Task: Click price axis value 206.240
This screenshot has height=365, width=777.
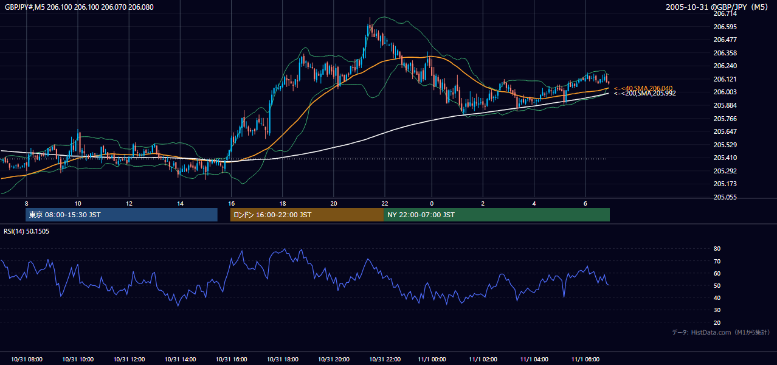Action: [725, 66]
